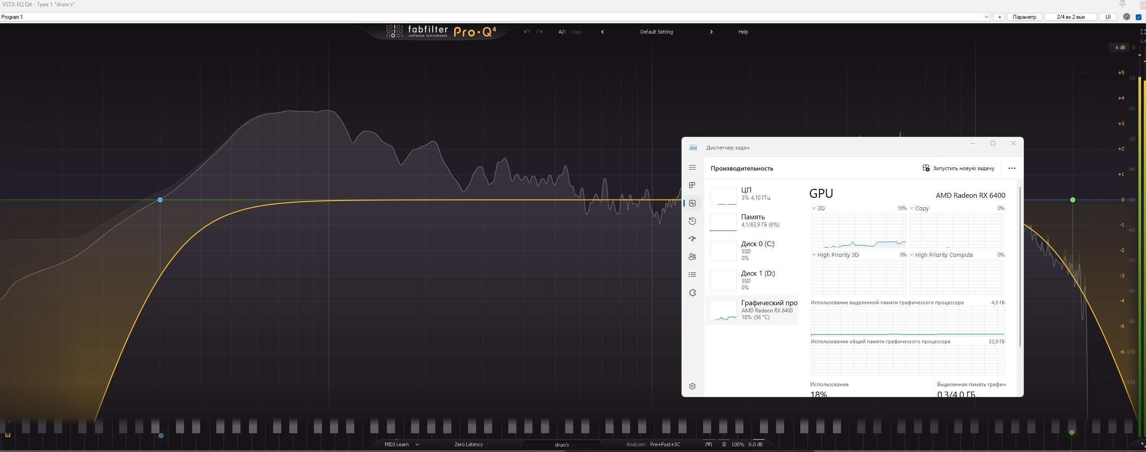
Task: Open Task Manager settings gear
Action: [692, 386]
